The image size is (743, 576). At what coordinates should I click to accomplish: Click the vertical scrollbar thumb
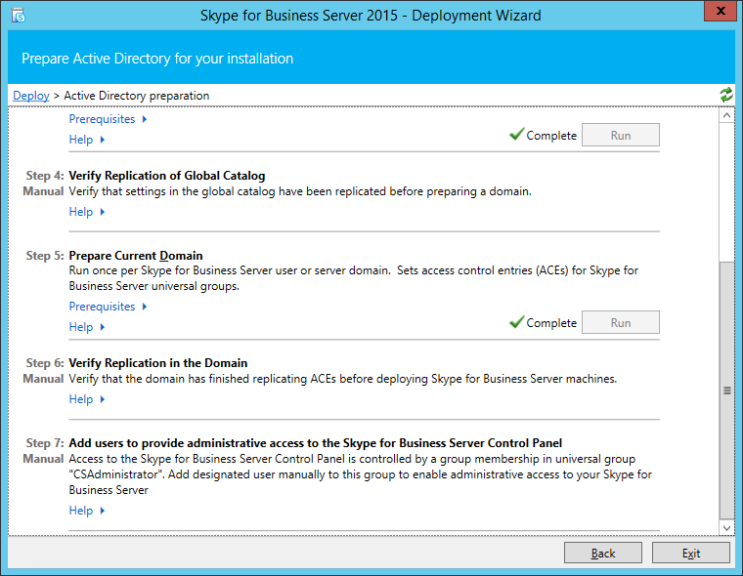click(x=726, y=390)
